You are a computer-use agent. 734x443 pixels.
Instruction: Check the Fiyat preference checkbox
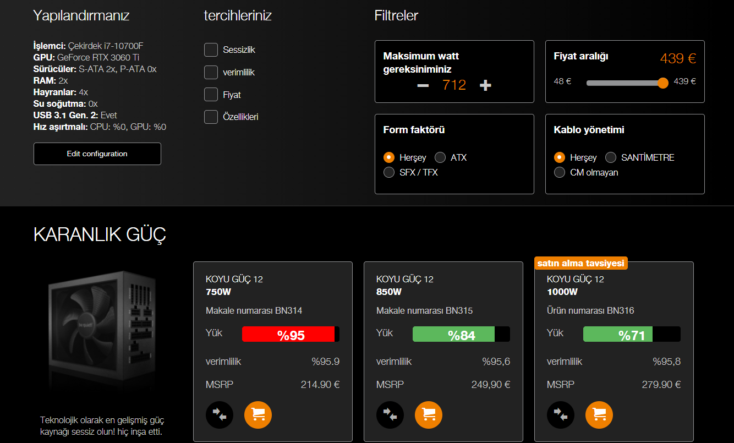[211, 95]
